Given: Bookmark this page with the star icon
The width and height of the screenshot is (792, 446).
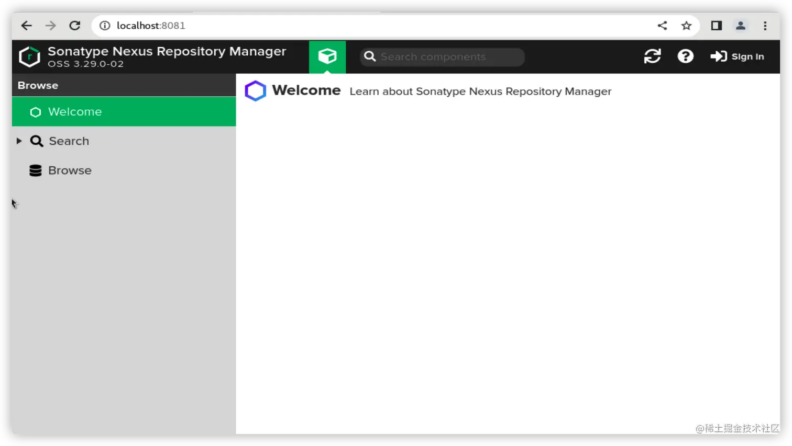Looking at the screenshot, I should (686, 26).
